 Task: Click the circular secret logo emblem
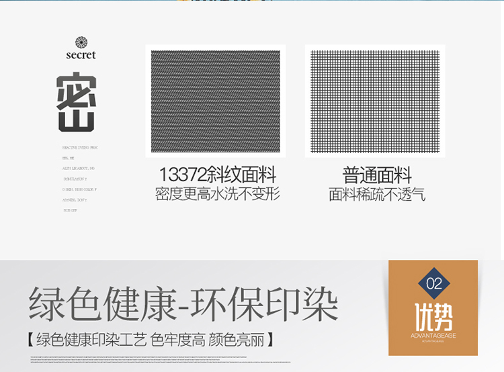(81, 42)
